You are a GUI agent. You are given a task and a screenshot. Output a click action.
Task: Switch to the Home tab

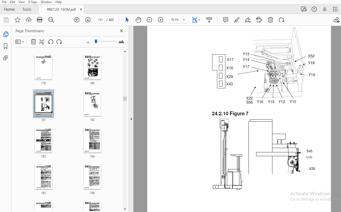[9, 9]
